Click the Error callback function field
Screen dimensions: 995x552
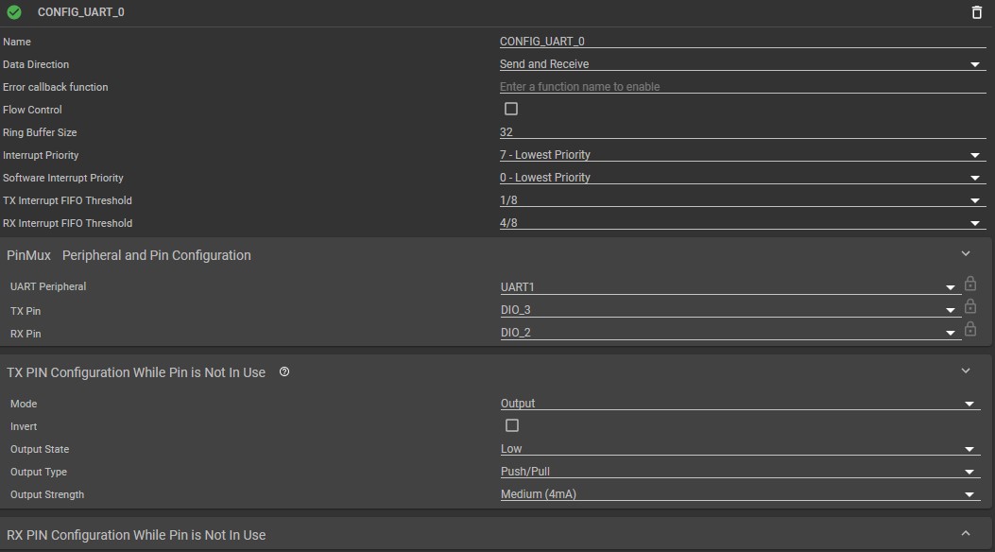point(742,87)
